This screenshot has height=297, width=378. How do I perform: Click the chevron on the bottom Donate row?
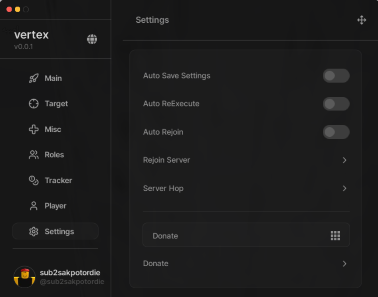pyautogui.click(x=344, y=264)
